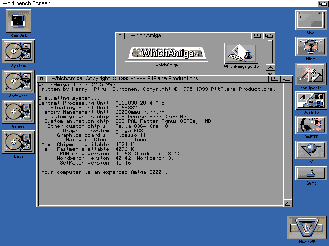Image resolution: width=329 pixels, height=246 pixels.
Task: Click 'Paula 8364 (rev 0)' text
Action: [143, 126]
